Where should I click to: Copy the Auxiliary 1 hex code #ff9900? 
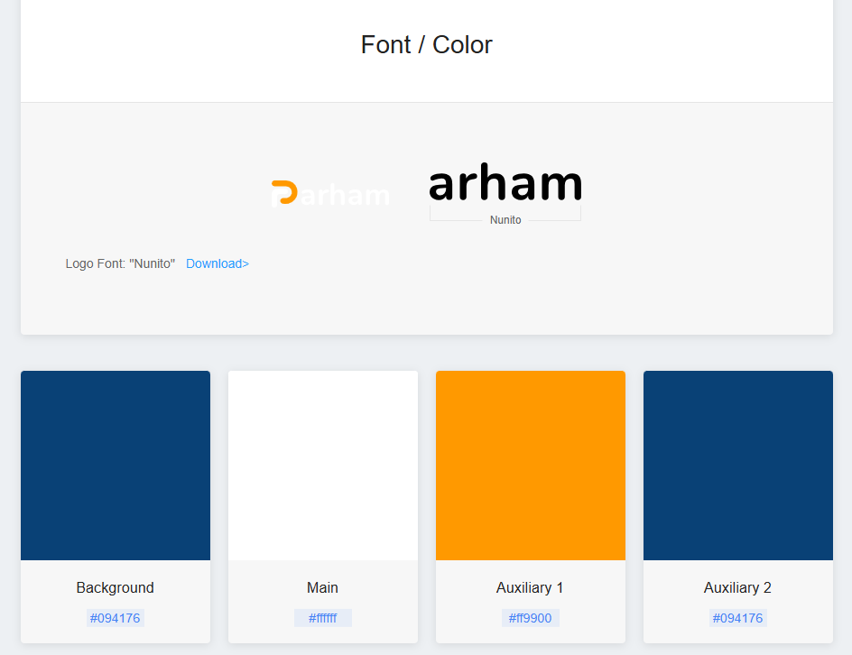click(x=531, y=618)
